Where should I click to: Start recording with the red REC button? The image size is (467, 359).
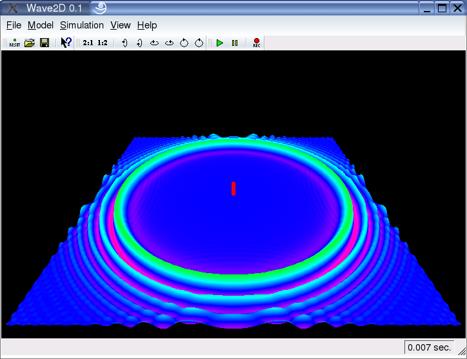[256, 43]
